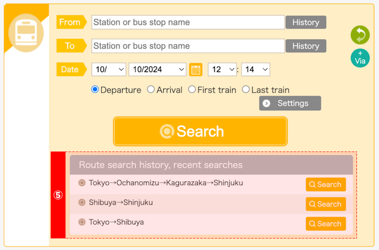Click the green swap stations arrow icon

click(x=360, y=35)
